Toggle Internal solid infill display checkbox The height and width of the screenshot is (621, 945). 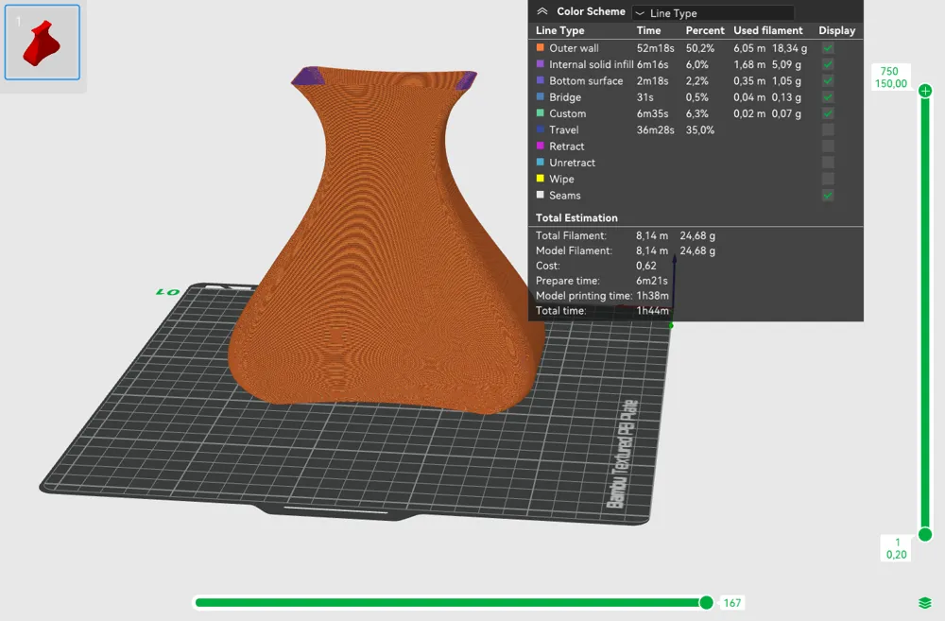[828, 64]
